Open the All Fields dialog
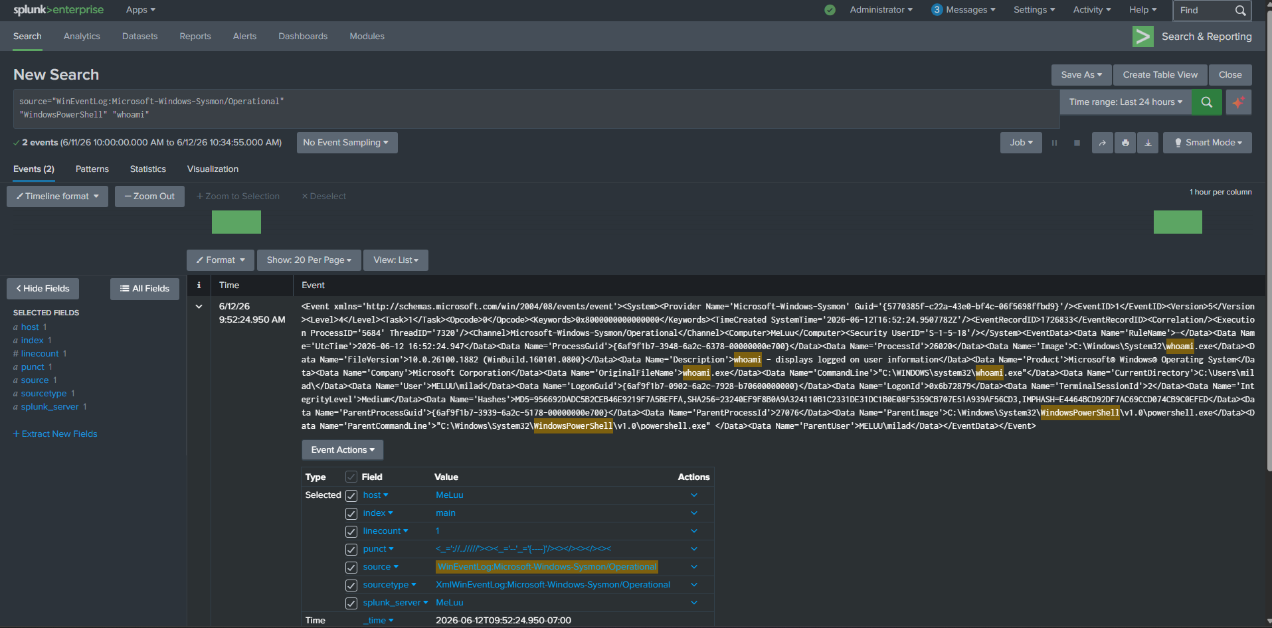The image size is (1272, 628). click(x=145, y=289)
